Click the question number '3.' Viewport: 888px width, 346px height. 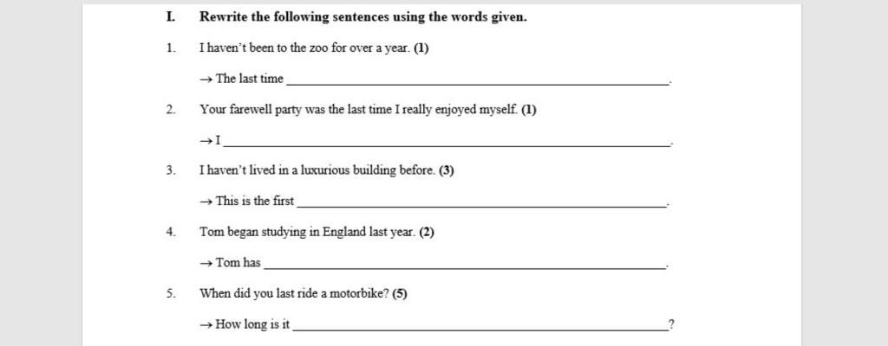click(171, 170)
